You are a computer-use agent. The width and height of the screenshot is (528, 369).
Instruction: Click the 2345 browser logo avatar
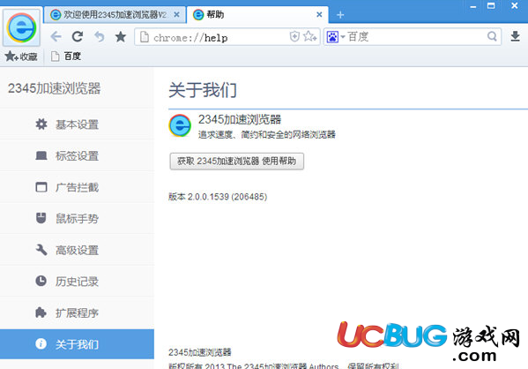click(x=21, y=28)
